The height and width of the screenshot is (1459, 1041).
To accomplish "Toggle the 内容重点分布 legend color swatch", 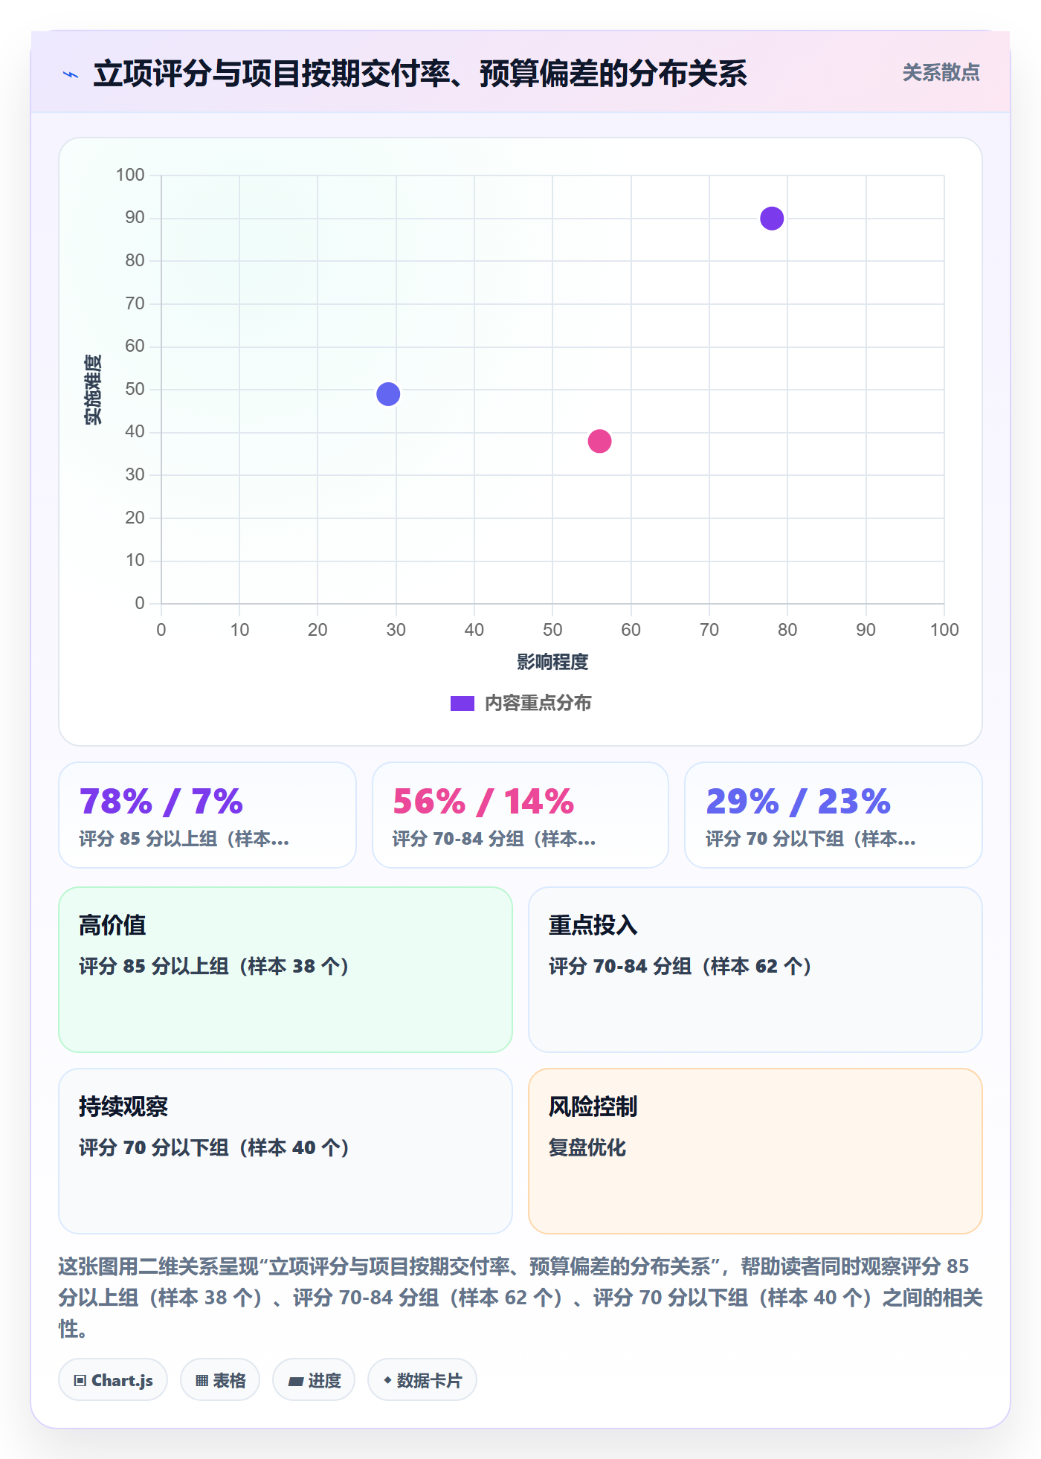I will pos(462,703).
